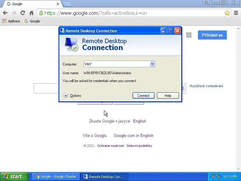Expand Options in Remote Desktop Connection
The image size is (241, 181).
point(72,96)
